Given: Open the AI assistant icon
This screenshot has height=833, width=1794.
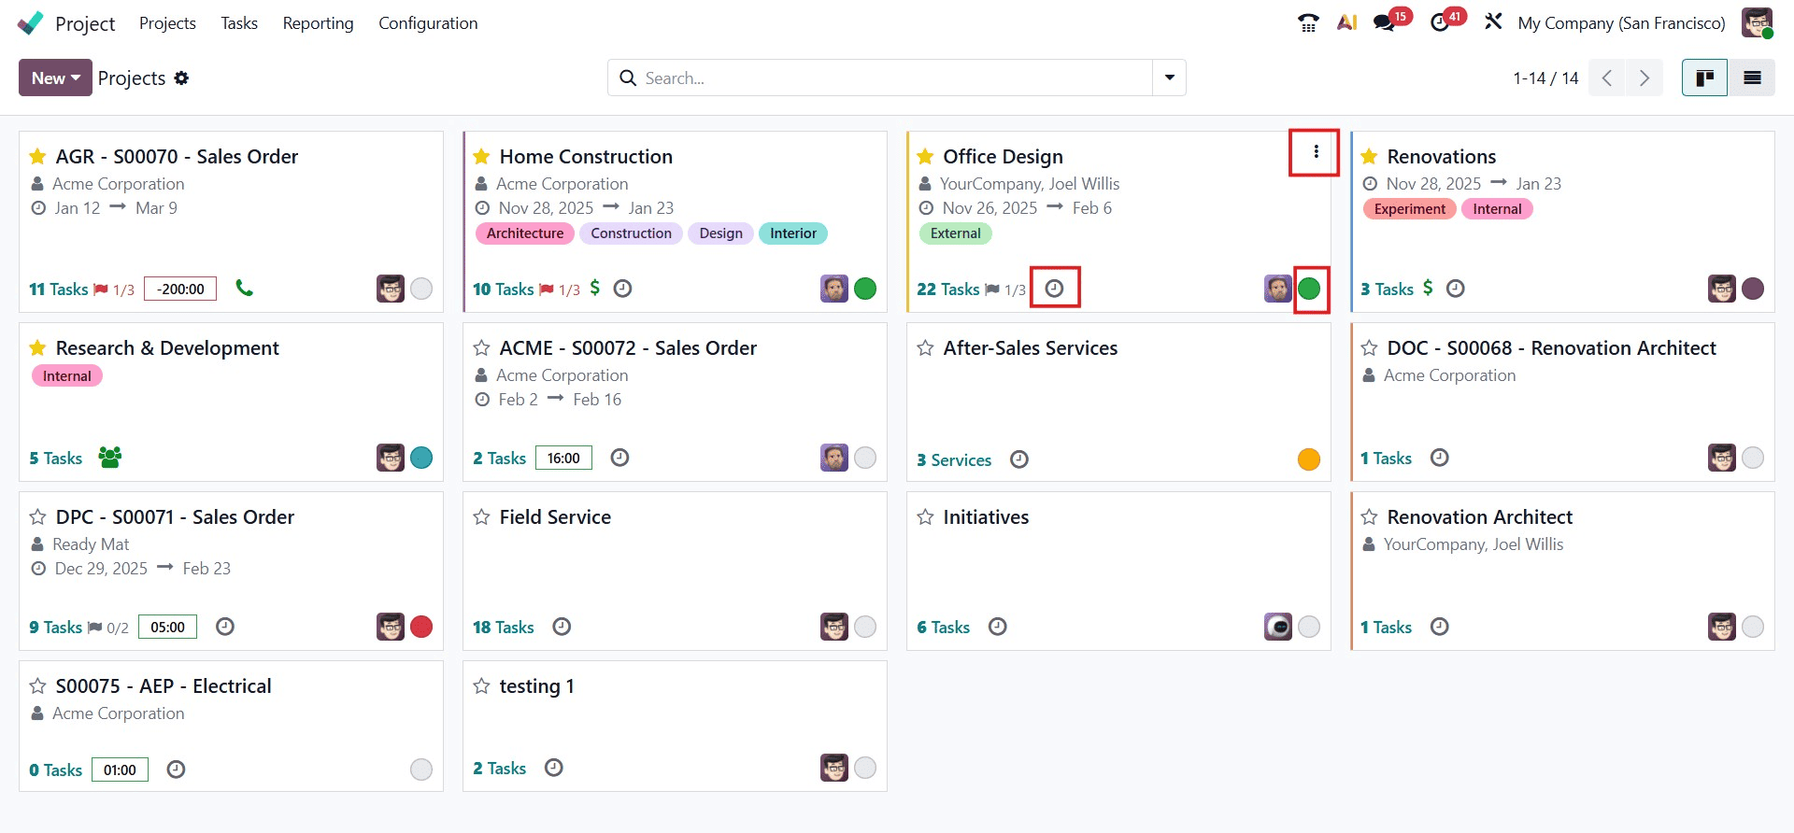Looking at the screenshot, I should 1346,22.
